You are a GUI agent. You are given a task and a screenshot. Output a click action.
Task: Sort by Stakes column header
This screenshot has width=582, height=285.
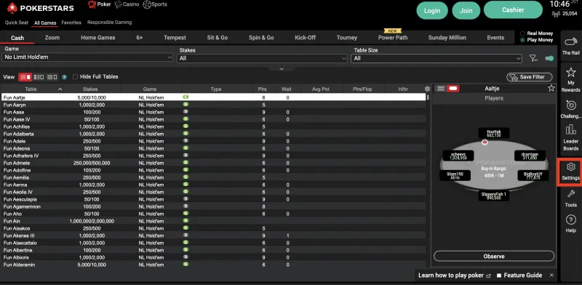coord(90,89)
